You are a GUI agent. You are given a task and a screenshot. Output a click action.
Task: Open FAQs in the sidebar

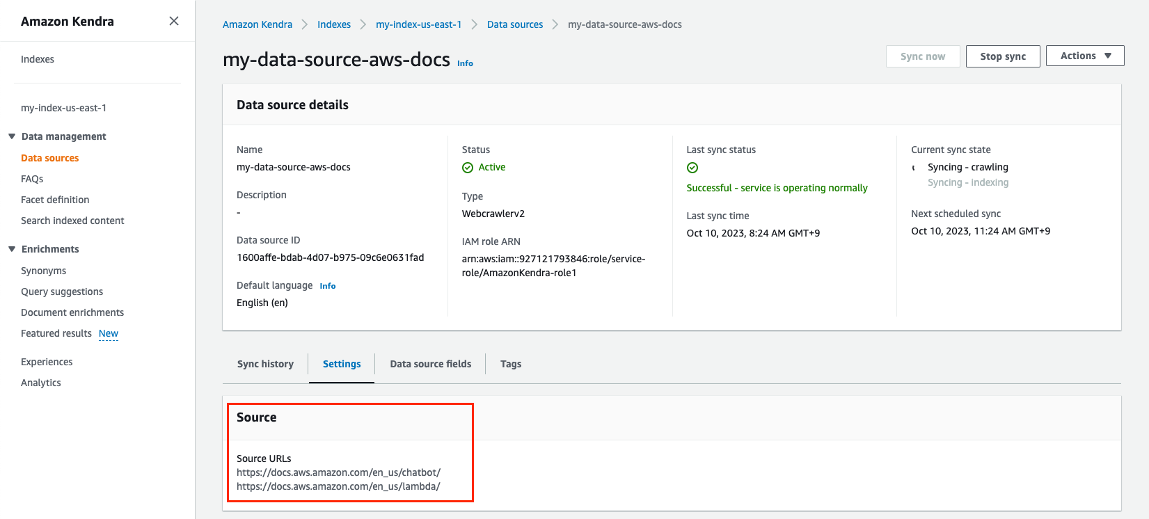[32, 179]
